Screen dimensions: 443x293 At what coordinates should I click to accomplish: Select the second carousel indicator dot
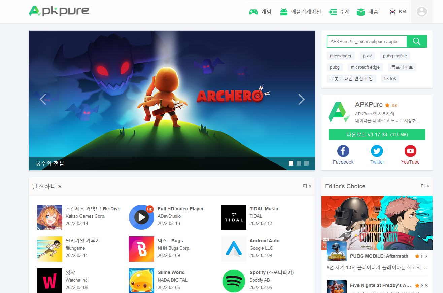tap(299, 163)
